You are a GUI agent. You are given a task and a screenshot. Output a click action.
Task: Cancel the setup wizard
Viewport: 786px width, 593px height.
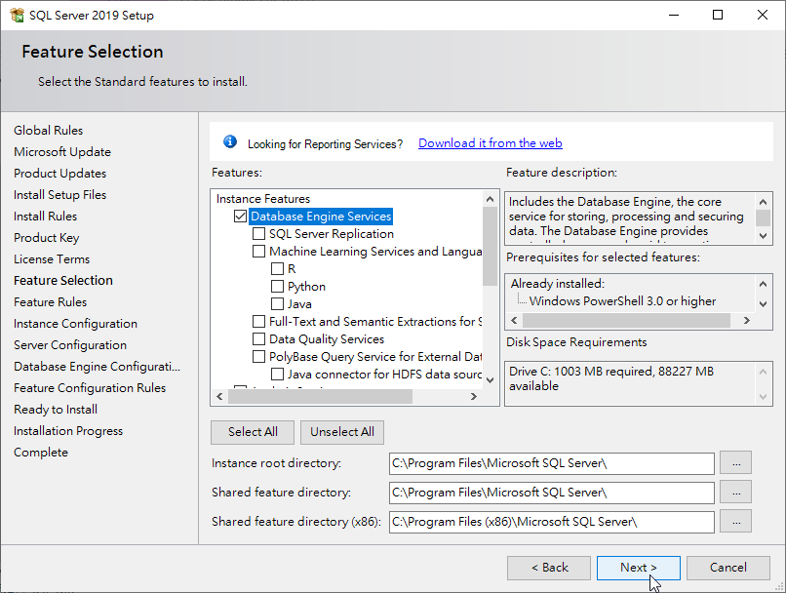click(x=728, y=568)
